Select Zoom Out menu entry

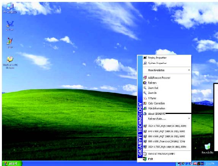pos(167,88)
